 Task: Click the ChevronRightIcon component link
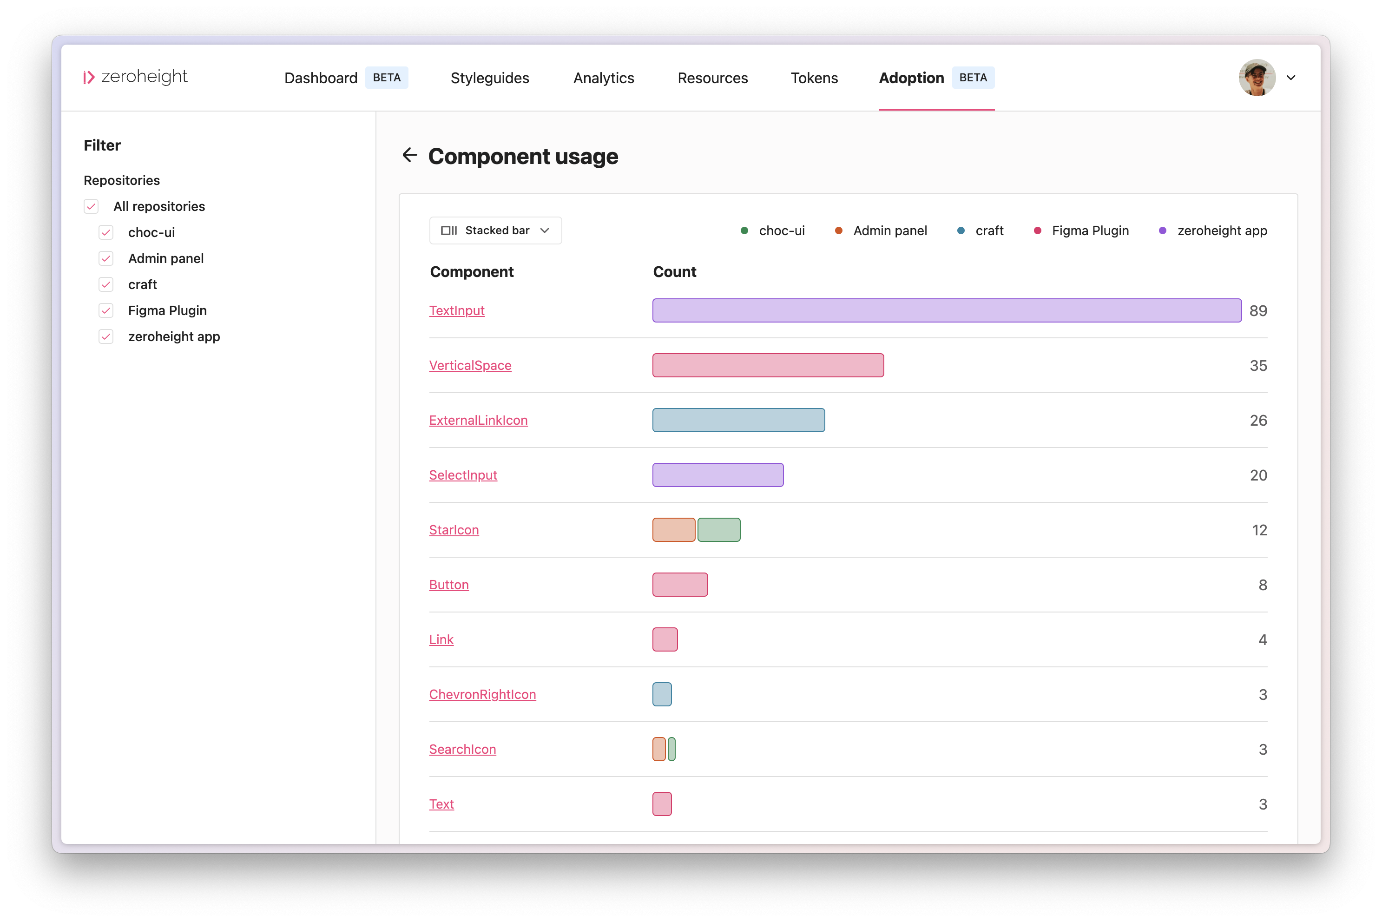(483, 694)
